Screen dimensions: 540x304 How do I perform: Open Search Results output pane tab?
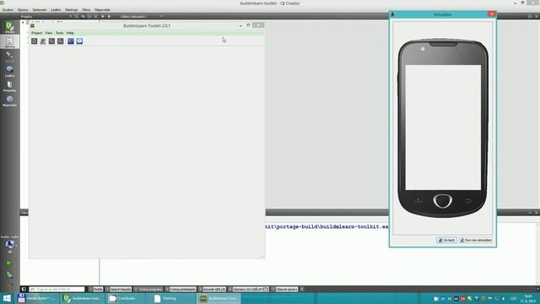tap(118, 289)
